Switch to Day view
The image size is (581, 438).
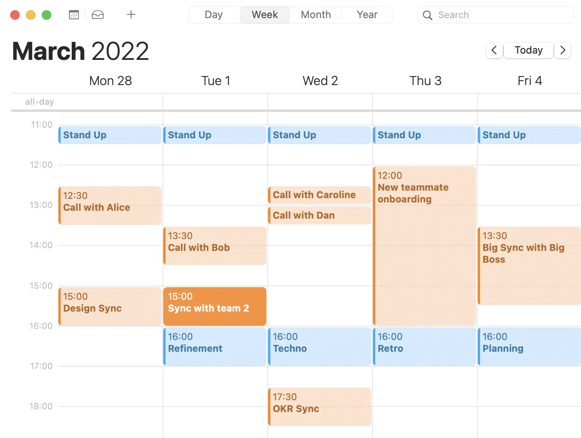click(213, 15)
